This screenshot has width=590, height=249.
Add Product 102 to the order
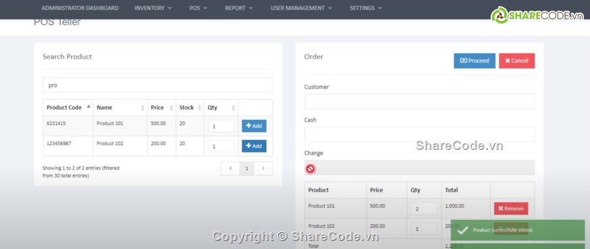(254, 146)
